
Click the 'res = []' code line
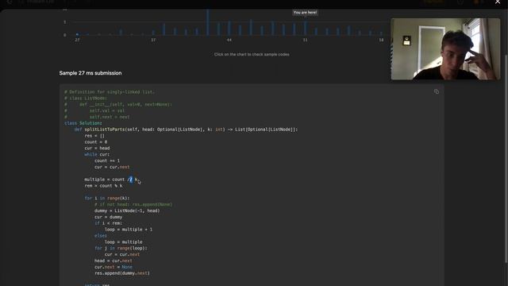tap(94, 136)
